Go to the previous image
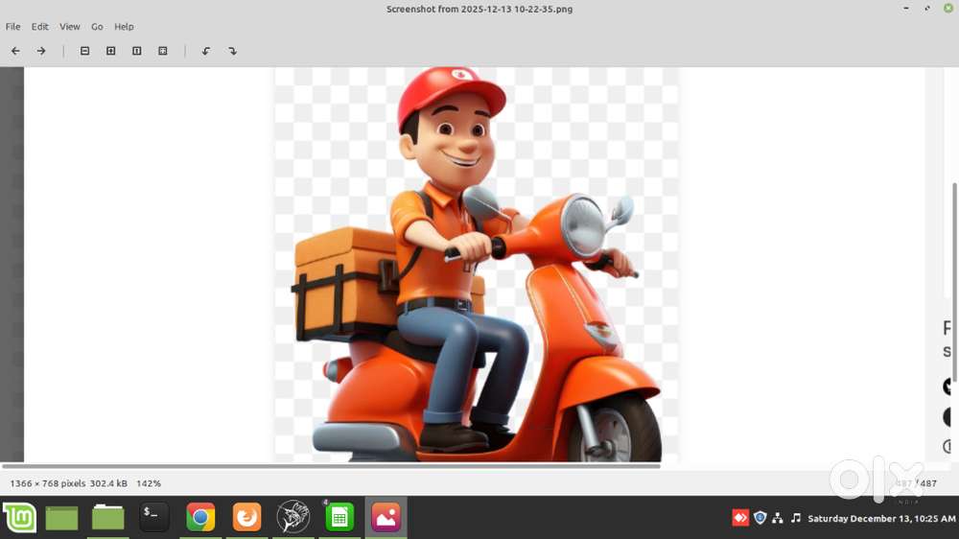 [x=15, y=51]
